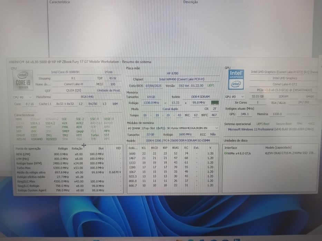Click the BIOS date 07/08/2025
Image resolution: width=322 pixels, height=241 pixels.
tap(153, 86)
